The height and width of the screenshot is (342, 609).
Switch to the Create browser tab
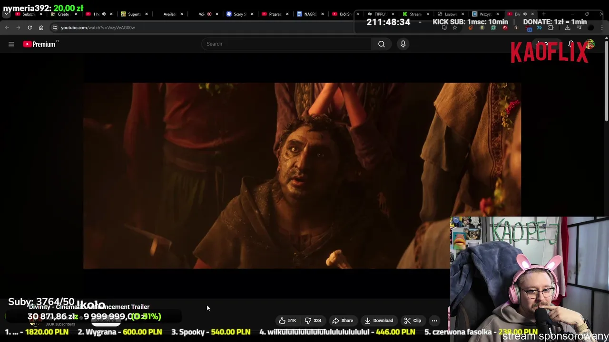pyautogui.click(x=63, y=14)
